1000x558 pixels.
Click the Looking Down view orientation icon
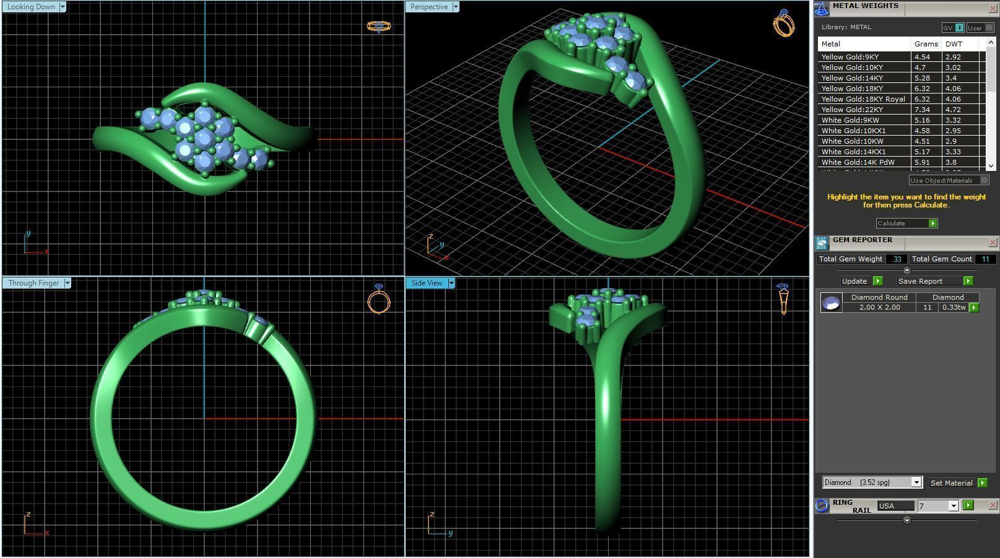click(379, 26)
